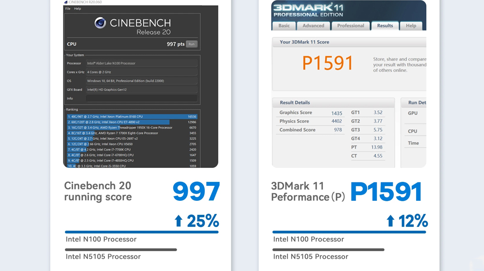The height and width of the screenshot is (271, 484).
Task: Click the Graphics Score value 1435
Action: (x=336, y=113)
